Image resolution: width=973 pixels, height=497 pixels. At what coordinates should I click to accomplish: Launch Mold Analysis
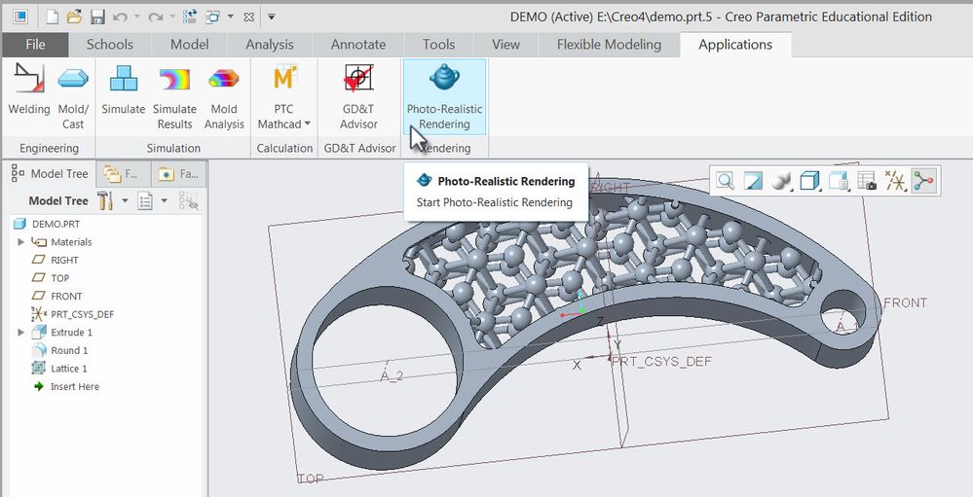224,95
